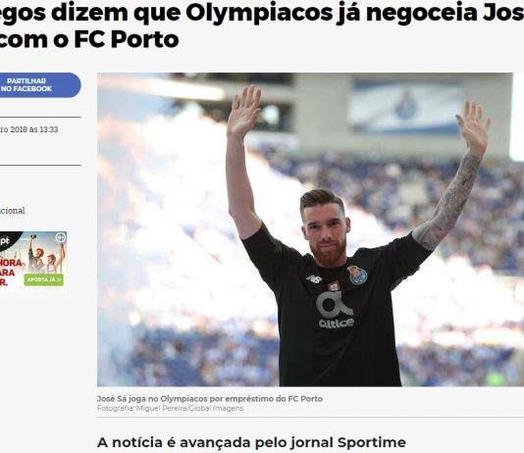The height and width of the screenshot is (453, 524).
Task: Click the player's bearded face in photo
Action: [x=326, y=230]
